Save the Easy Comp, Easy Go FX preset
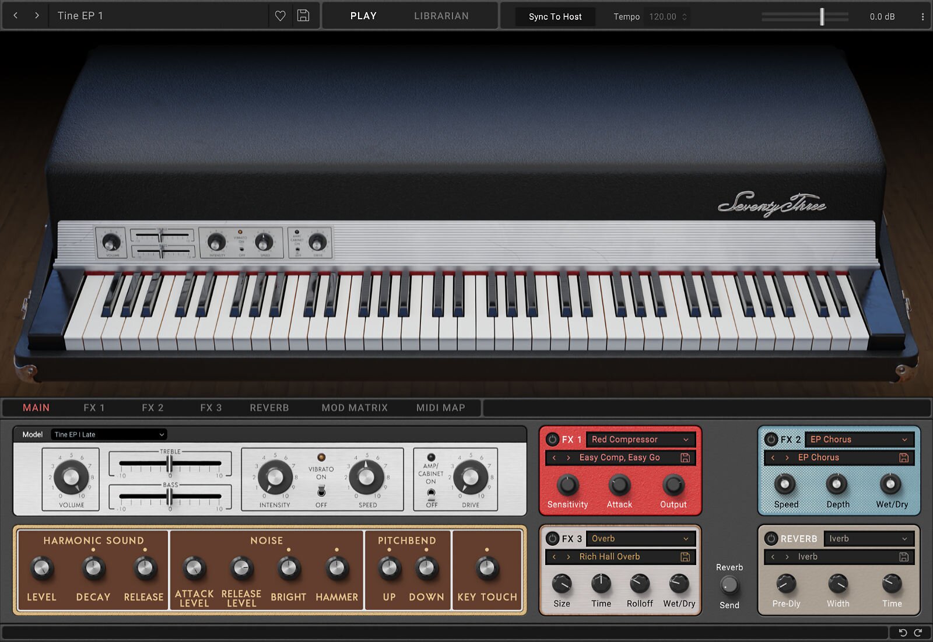Screen dimensions: 933x642 pyautogui.click(x=685, y=458)
